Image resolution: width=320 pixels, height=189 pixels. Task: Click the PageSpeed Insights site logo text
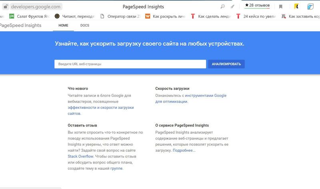coord(20,25)
